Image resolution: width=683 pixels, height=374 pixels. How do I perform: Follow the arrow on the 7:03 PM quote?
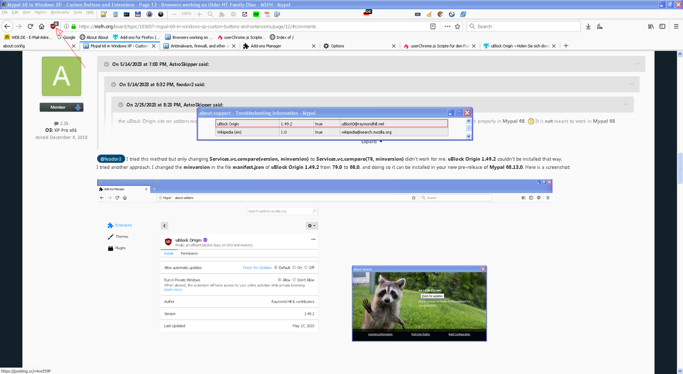pos(637,64)
